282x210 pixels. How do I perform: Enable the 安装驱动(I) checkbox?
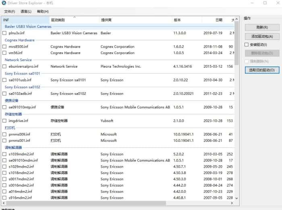pyautogui.click(x=247, y=45)
